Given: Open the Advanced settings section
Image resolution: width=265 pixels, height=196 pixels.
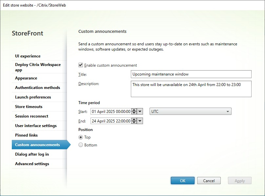Looking at the screenshot, I should coord(32,163).
